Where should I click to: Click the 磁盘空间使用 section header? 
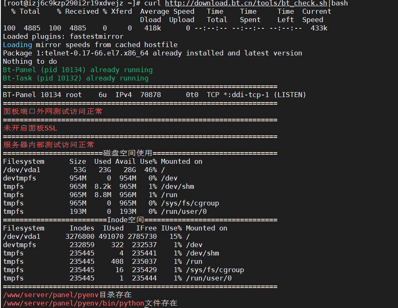(128, 153)
